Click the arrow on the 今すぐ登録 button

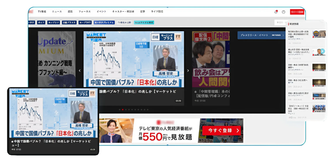click(237, 130)
